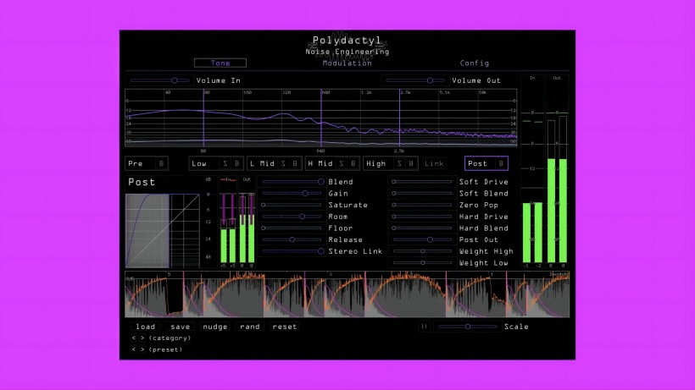The height and width of the screenshot is (390, 695).
Task: Click the load preset button
Action: click(x=145, y=327)
